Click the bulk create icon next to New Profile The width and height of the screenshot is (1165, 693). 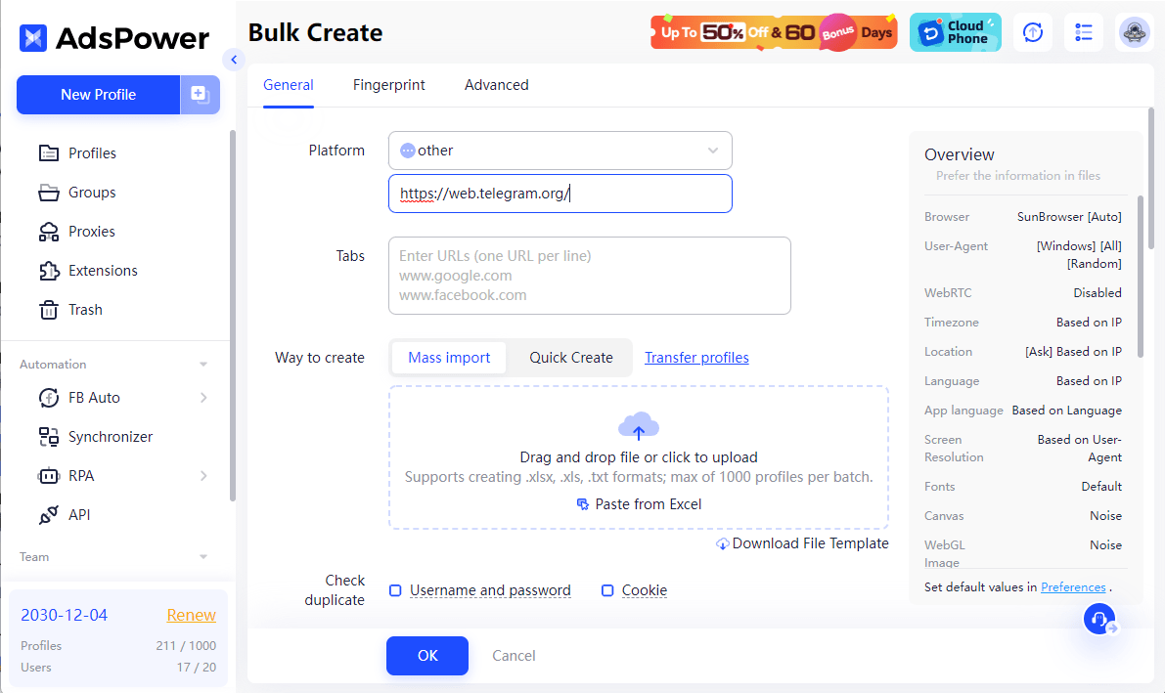click(x=200, y=95)
